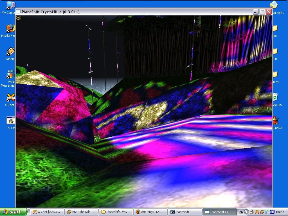This screenshot has width=288, height=216.
Task: Launch the PS-GM desktop shortcut
Action: (10, 121)
